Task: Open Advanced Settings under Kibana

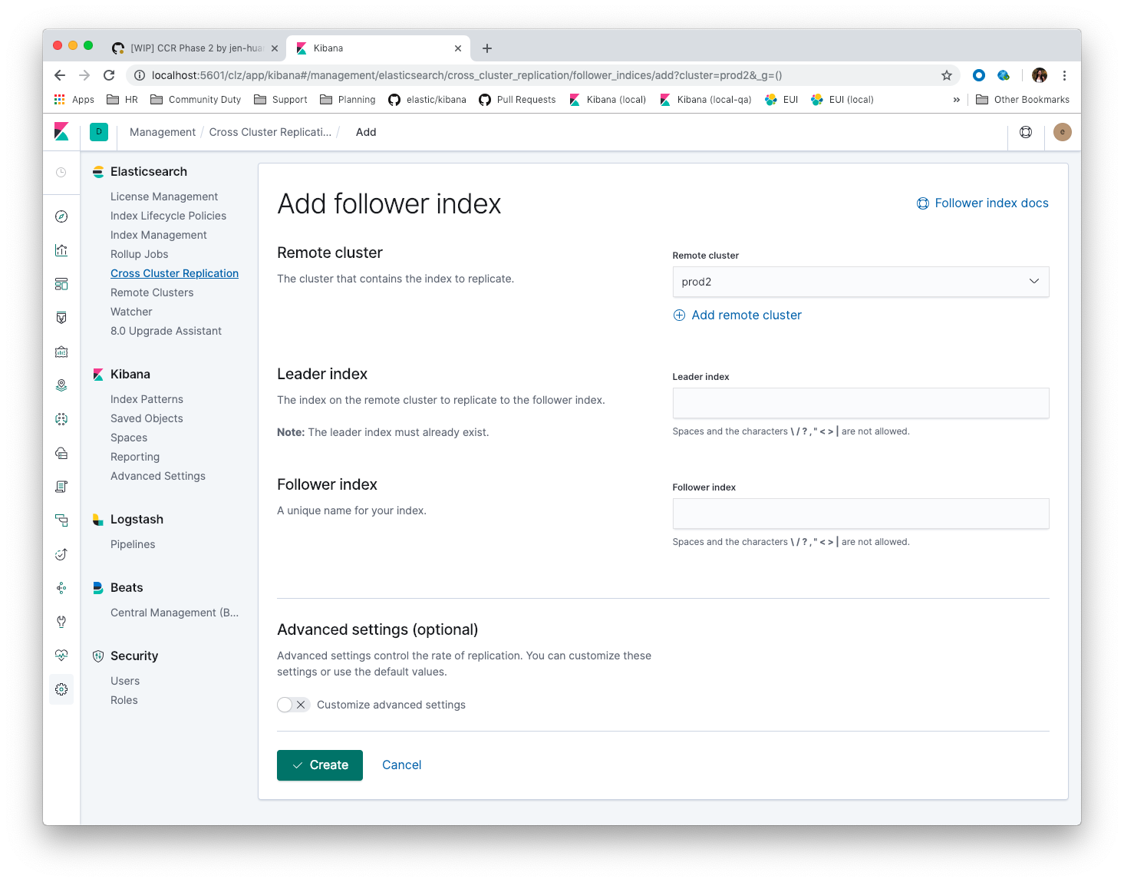Action: click(x=158, y=476)
